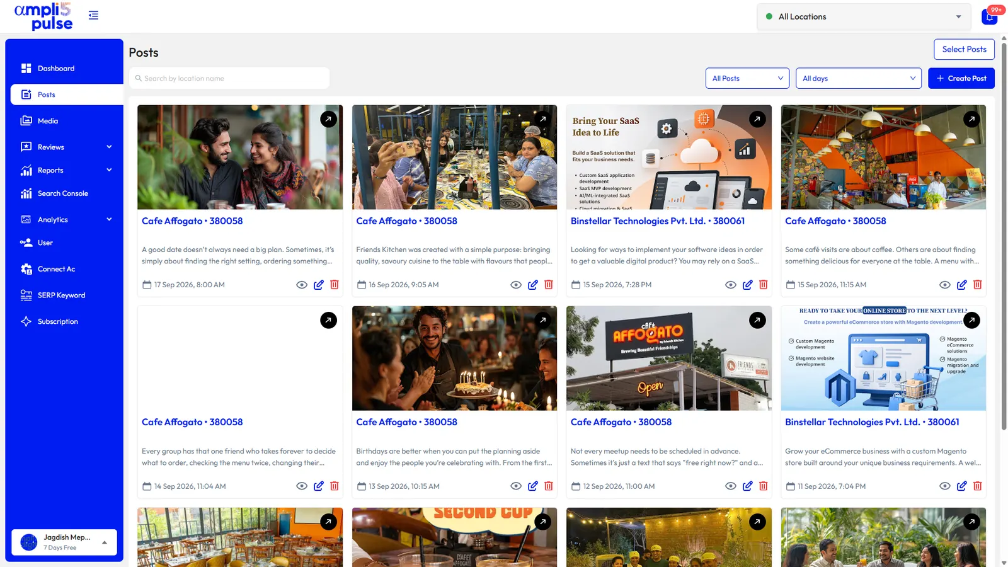Expand the Reports sidebar submenu
1008x567 pixels.
pyautogui.click(x=109, y=170)
